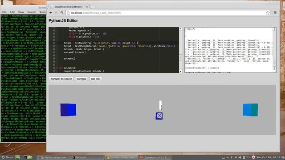
Task: Open Terminal menu in Terminal window
Action: tap(43, 12)
